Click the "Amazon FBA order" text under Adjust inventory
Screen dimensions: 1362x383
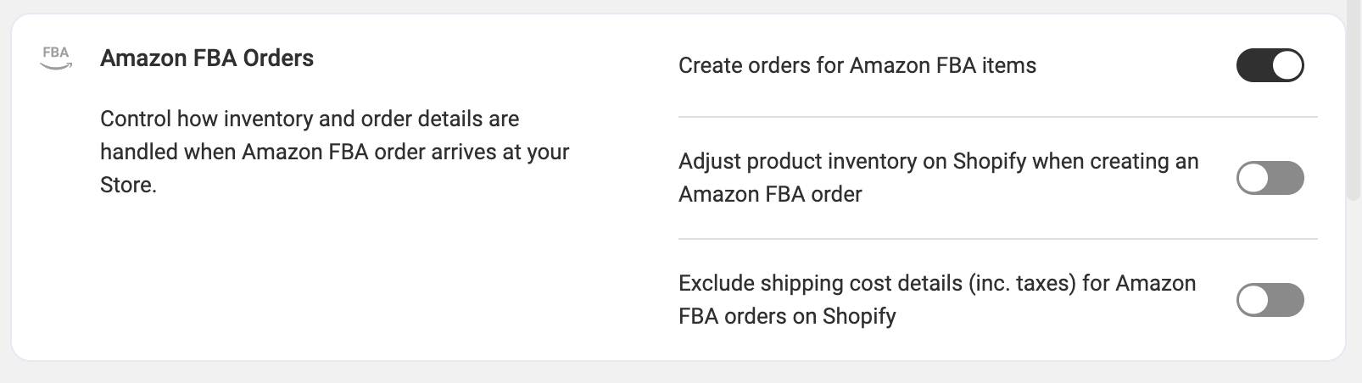[769, 194]
